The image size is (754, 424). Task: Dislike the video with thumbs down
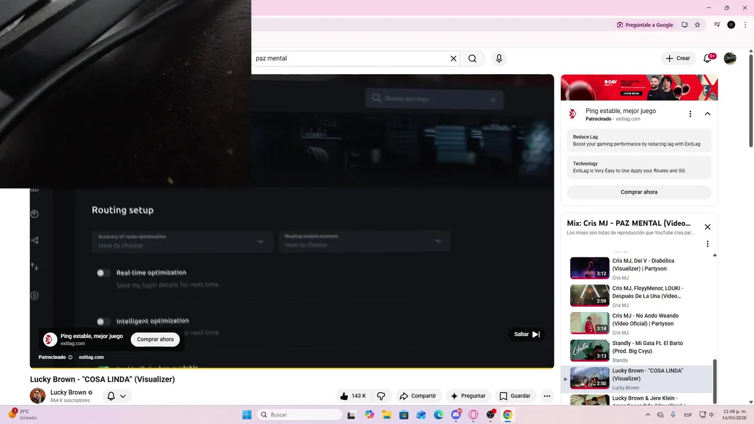coord(381,396)
